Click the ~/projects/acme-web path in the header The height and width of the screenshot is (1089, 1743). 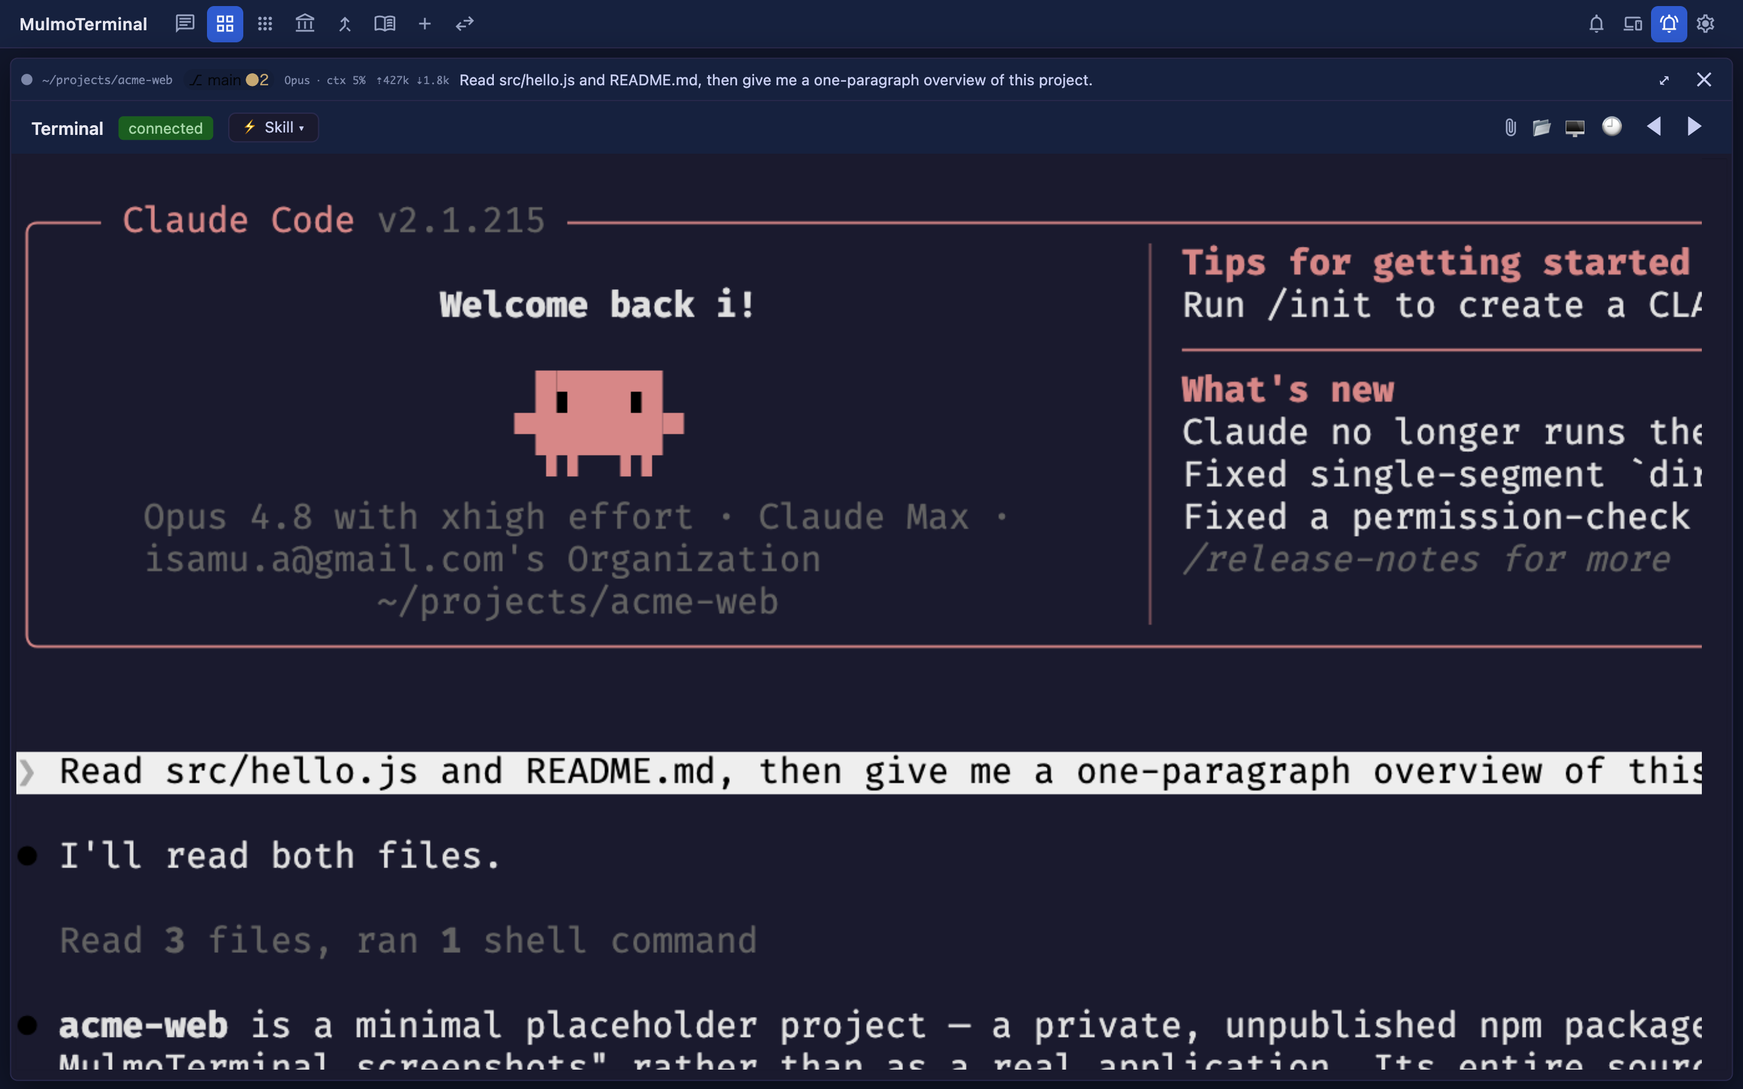pyautogui.click(x=107, y=80)
